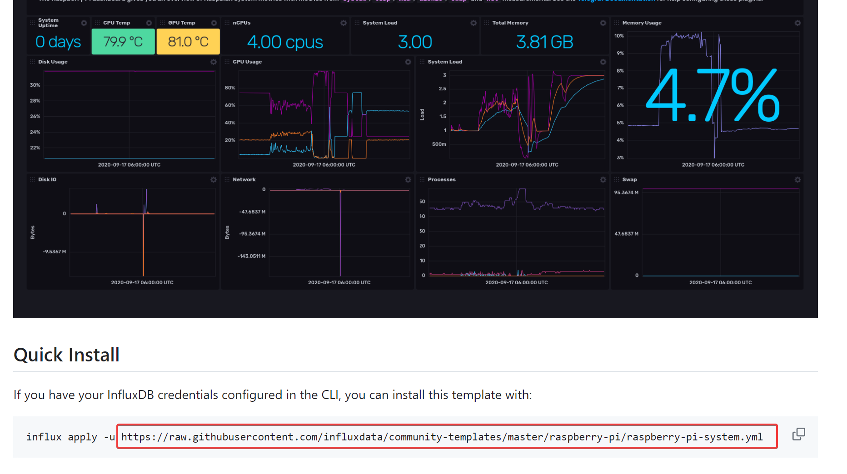Click the raspberry-pi-system.yml URL in the code block

tap(442, 437)
